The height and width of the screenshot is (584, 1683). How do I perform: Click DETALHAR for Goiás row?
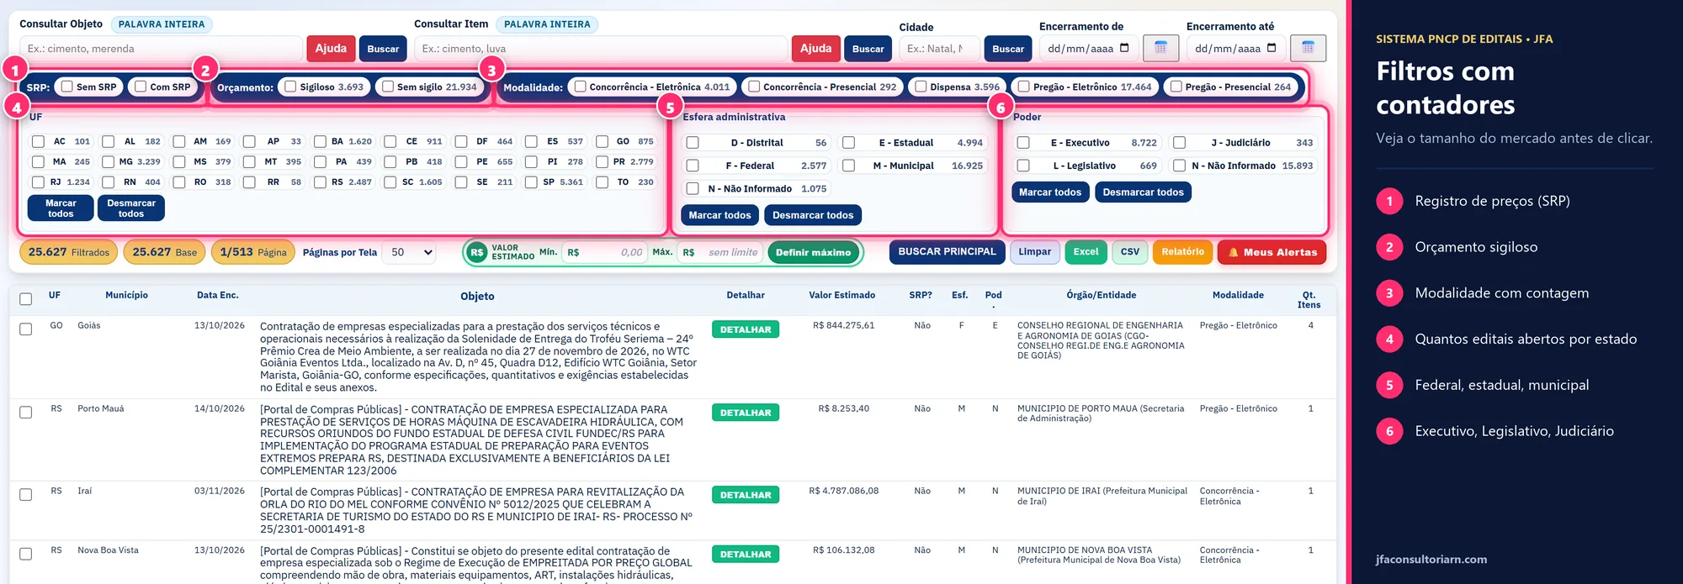(x=746, y=329)
